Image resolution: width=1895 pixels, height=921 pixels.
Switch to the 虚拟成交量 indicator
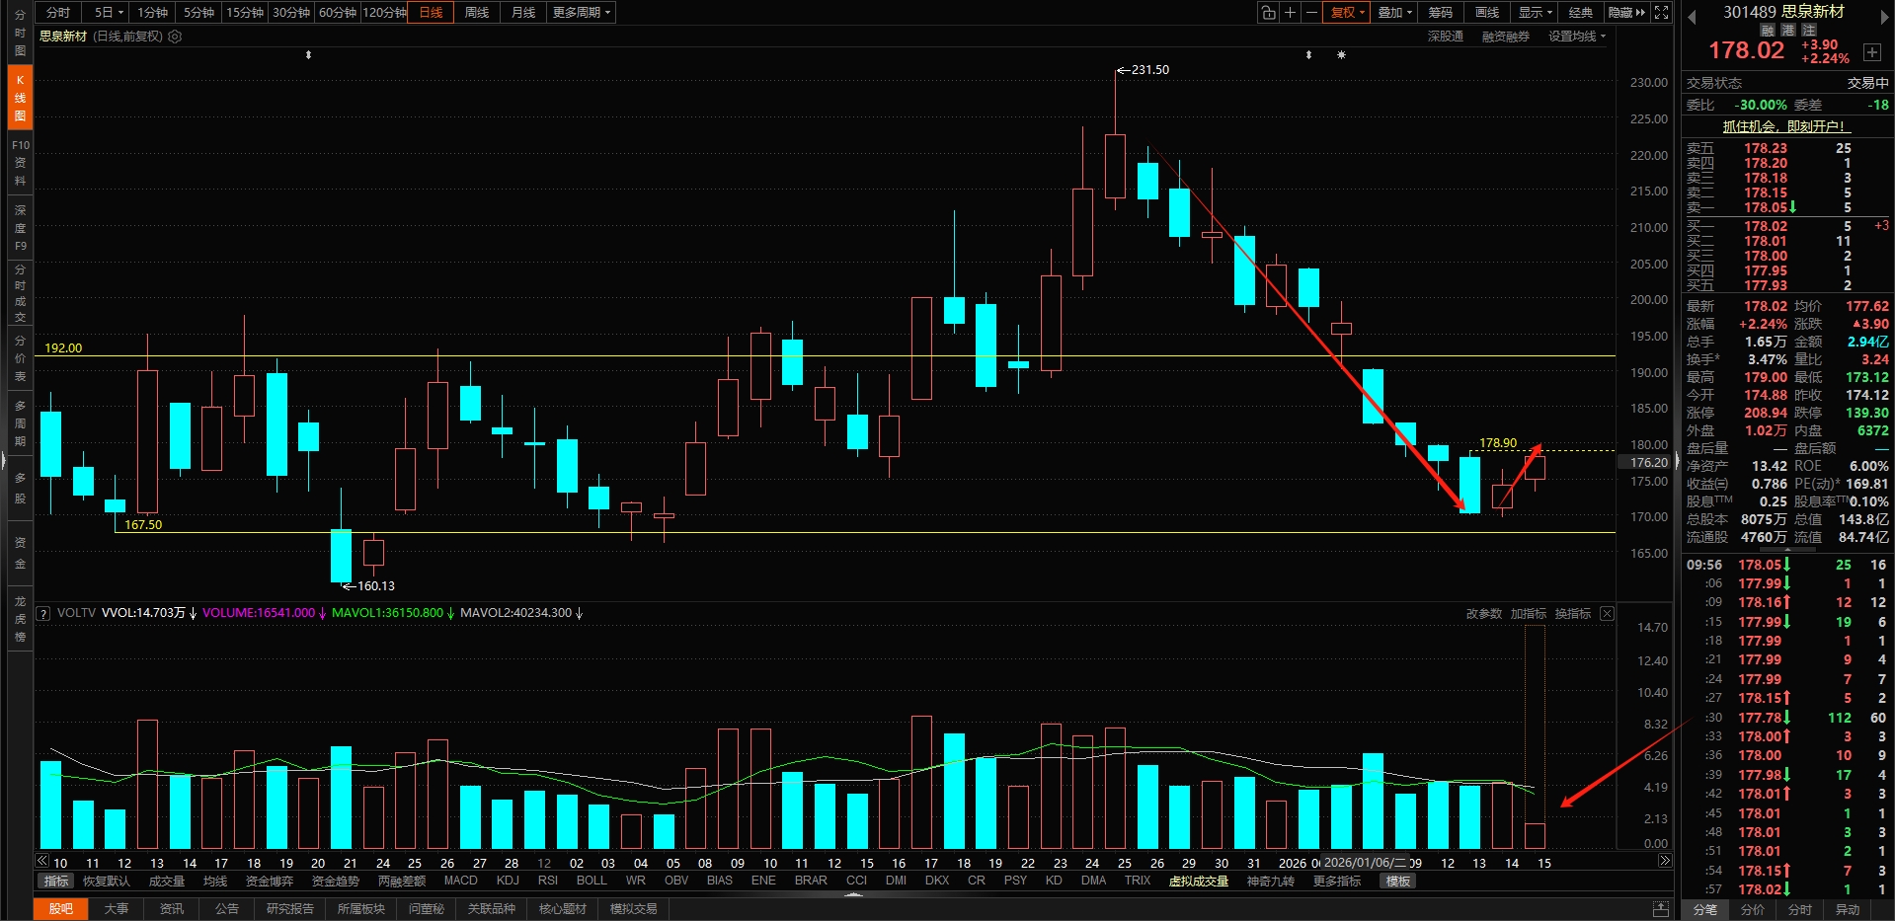tap(1199, 881)
